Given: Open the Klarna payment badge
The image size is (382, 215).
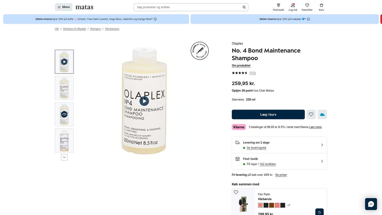Looking at the screenshot, I should (238, 127).
